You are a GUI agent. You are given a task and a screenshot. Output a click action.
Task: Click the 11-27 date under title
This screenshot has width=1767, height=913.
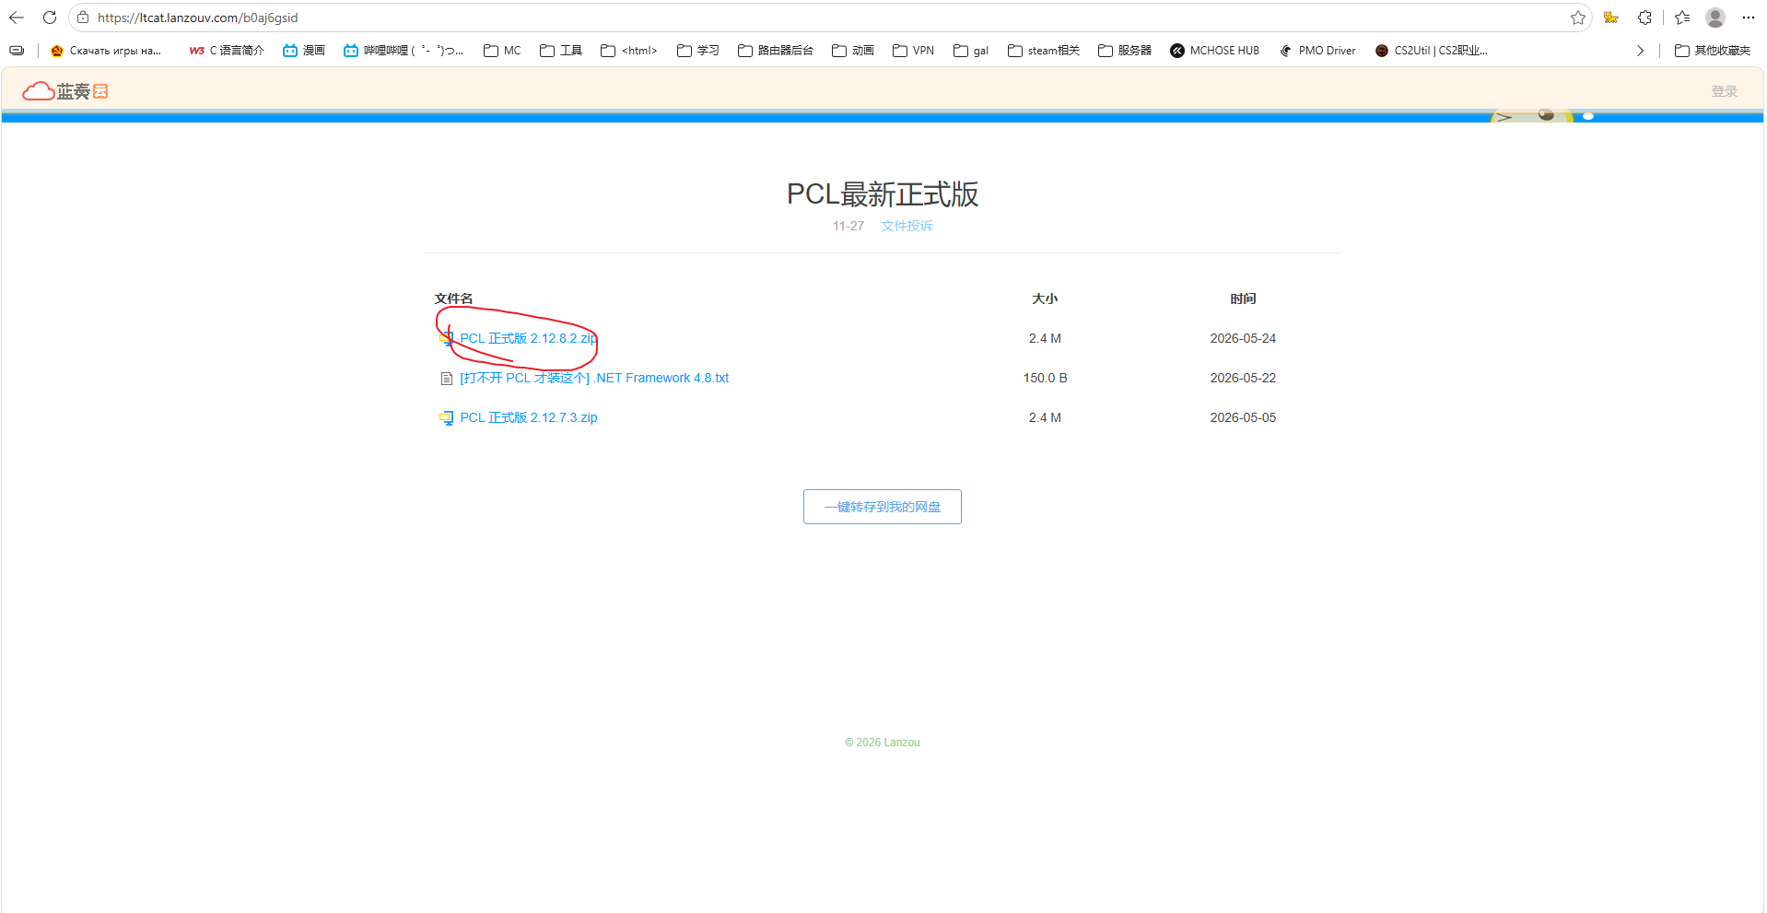click(x=848, y=226)
